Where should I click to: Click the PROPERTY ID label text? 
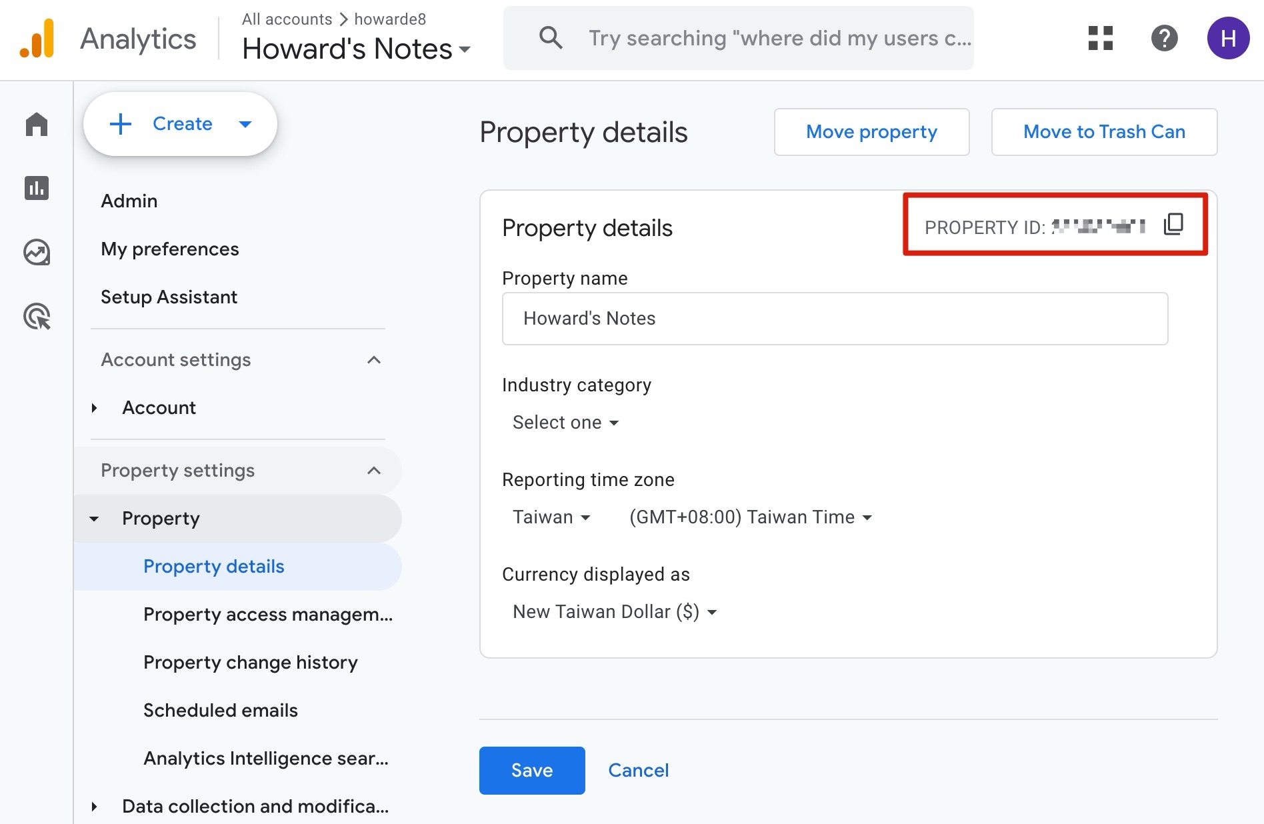click(x=985, y=227)
